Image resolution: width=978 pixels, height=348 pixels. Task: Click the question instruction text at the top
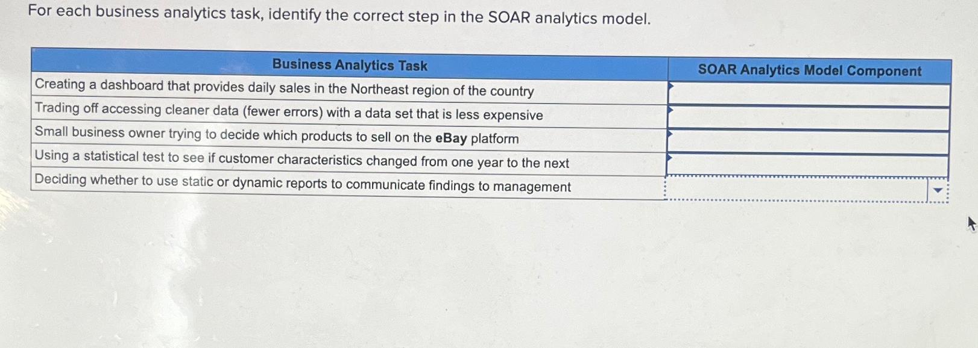tap(338, 17)
